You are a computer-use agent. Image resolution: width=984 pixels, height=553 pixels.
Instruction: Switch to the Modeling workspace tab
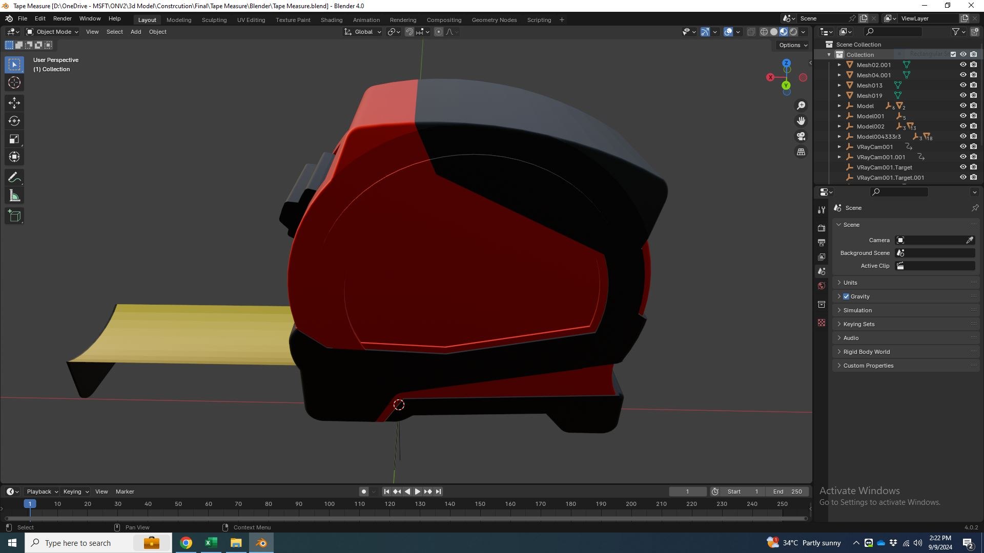[179, 20]
